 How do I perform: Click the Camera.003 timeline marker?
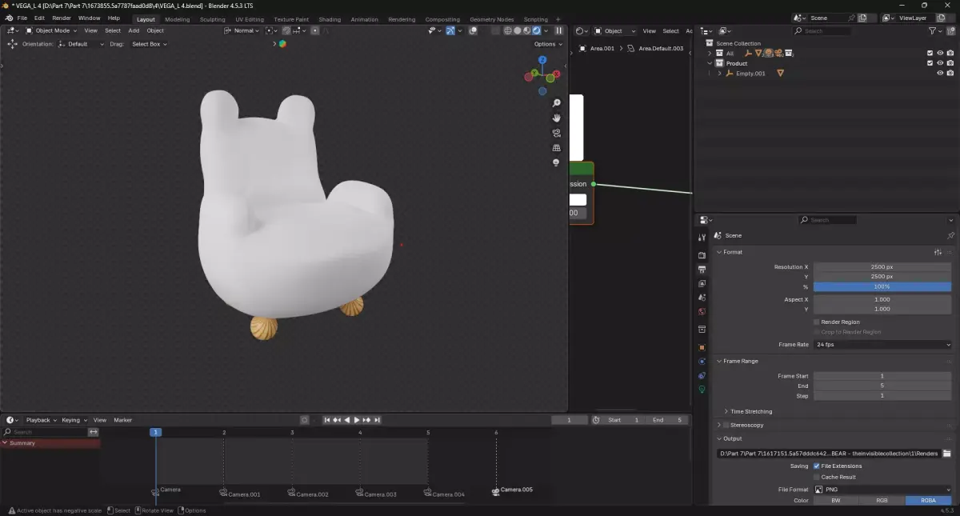(378, 494)
